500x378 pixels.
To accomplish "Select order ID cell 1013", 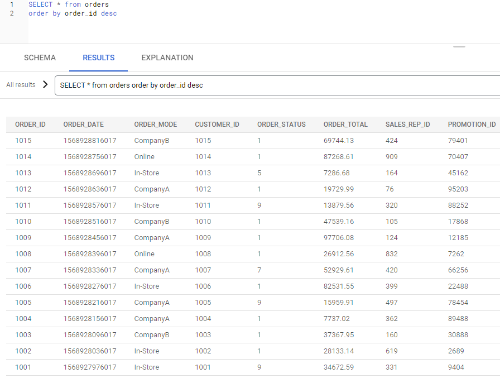I will click(23, 173).
